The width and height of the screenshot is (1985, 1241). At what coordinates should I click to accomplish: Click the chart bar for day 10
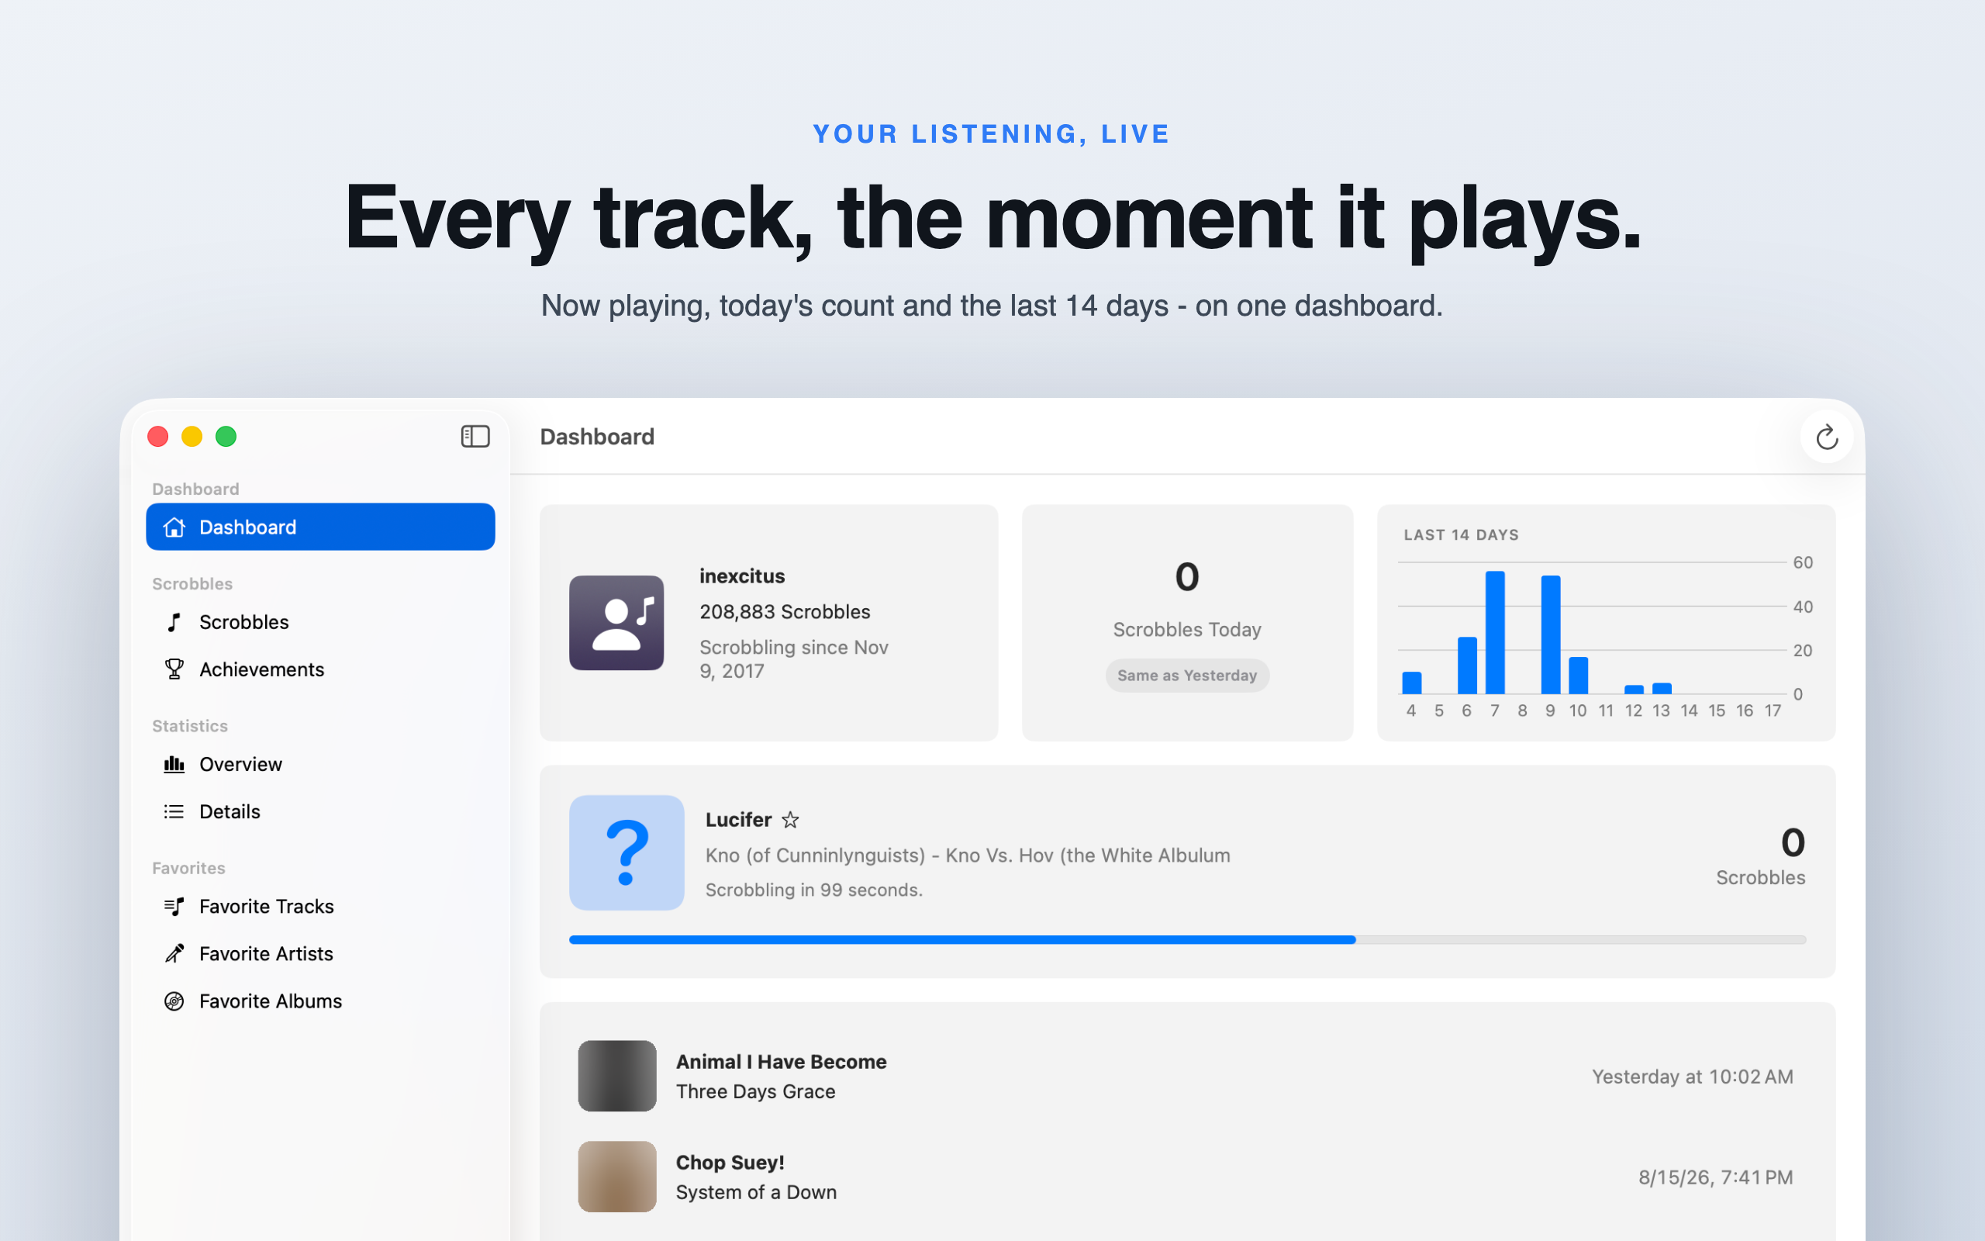(1578, 676)
